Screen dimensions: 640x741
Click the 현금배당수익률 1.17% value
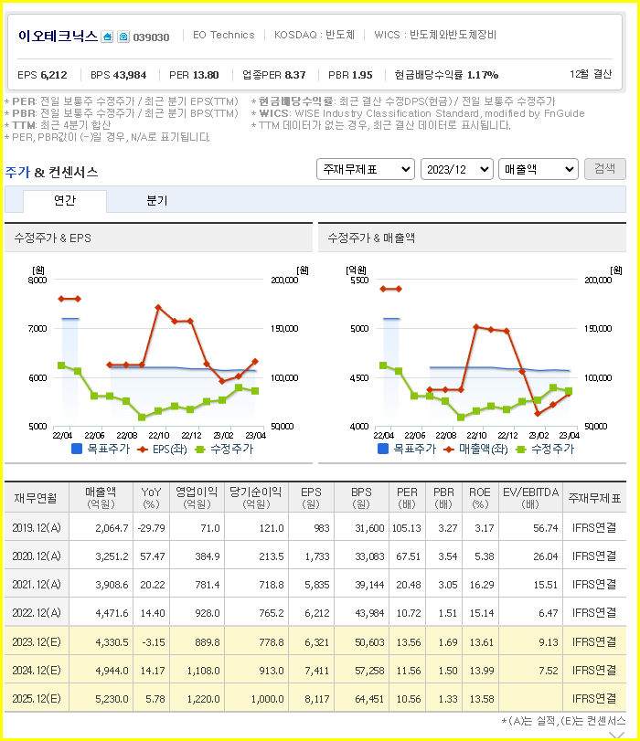[483, 75]
